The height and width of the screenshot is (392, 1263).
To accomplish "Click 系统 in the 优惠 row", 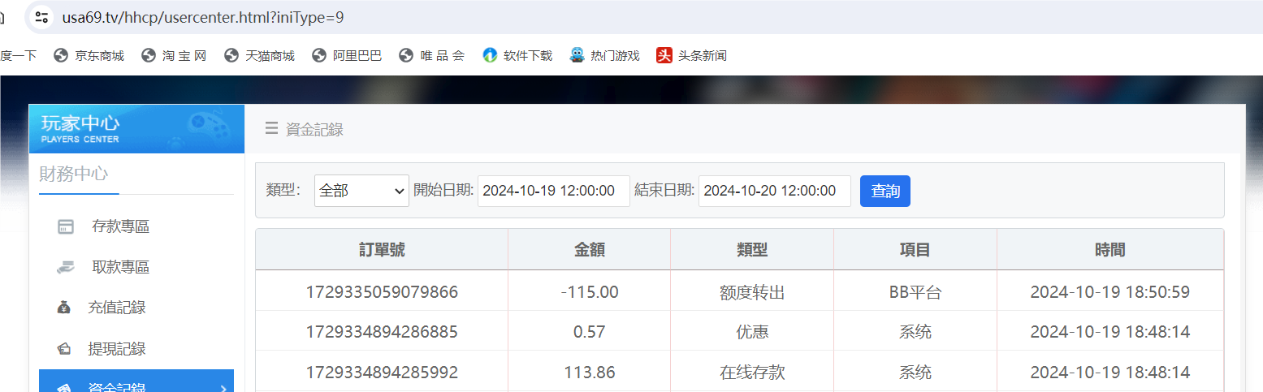I will point(915,332).
